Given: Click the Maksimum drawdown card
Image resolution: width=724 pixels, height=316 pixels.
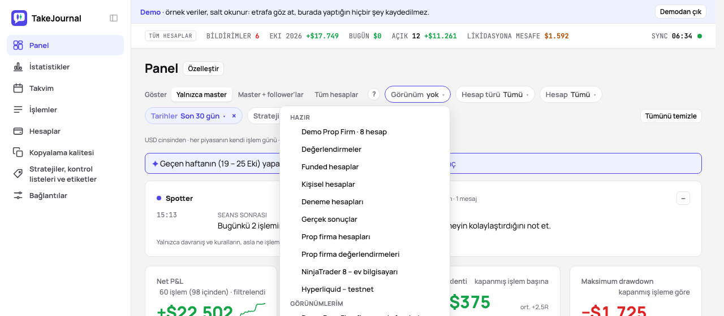Looking at the screenshot, I should (635, 291).
